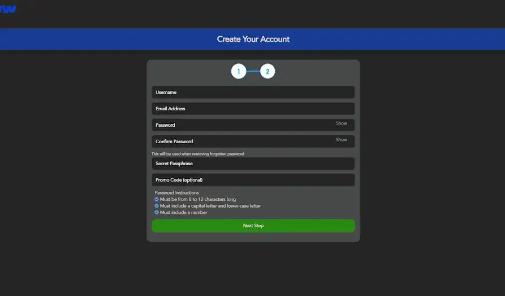
Task: Click 'Must include a capital letter and lower-case letter'
Action: [210, 205]
